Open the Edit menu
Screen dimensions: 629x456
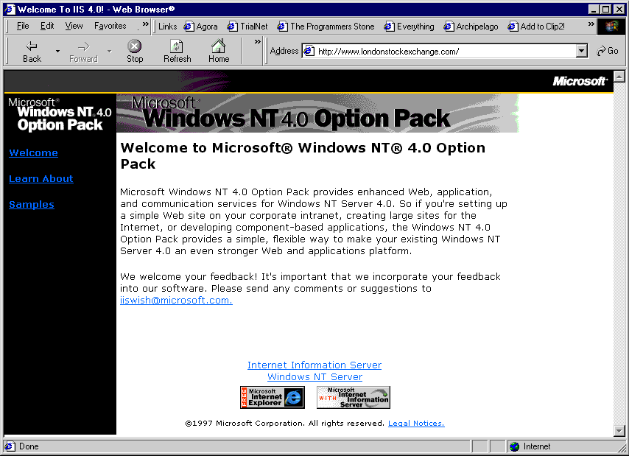tap(47, 26)
